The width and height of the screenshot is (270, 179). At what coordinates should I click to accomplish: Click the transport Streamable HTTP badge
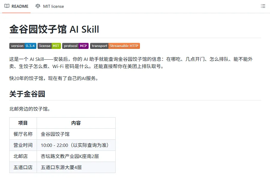(x=115, y=46)
